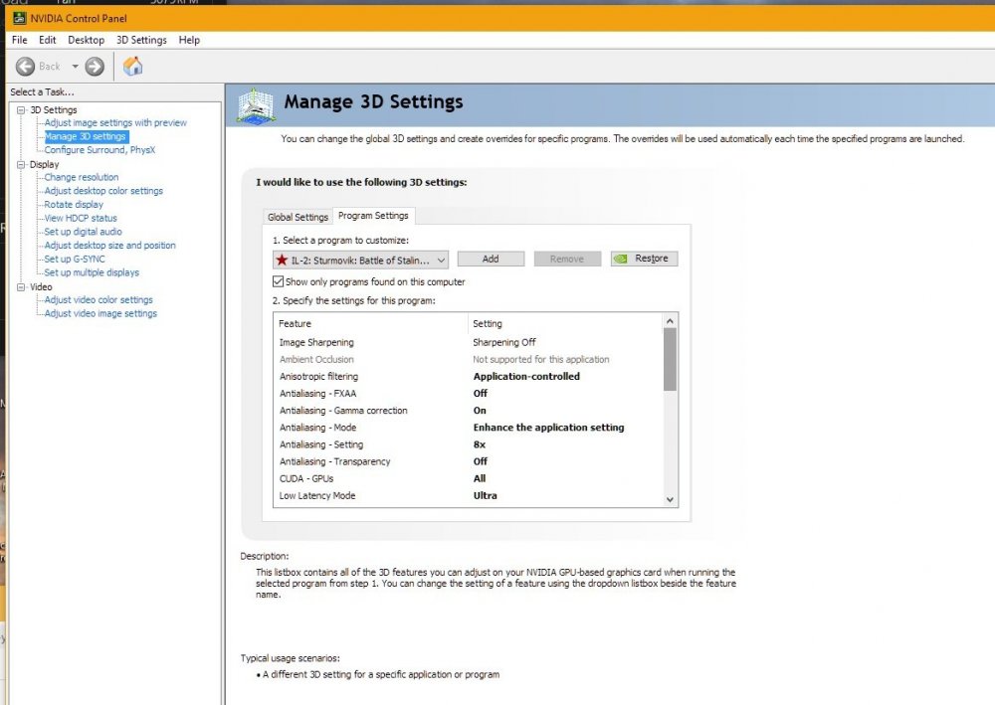
Task: Open the Back history dropdown arrow
Action: tap(75, 67)
